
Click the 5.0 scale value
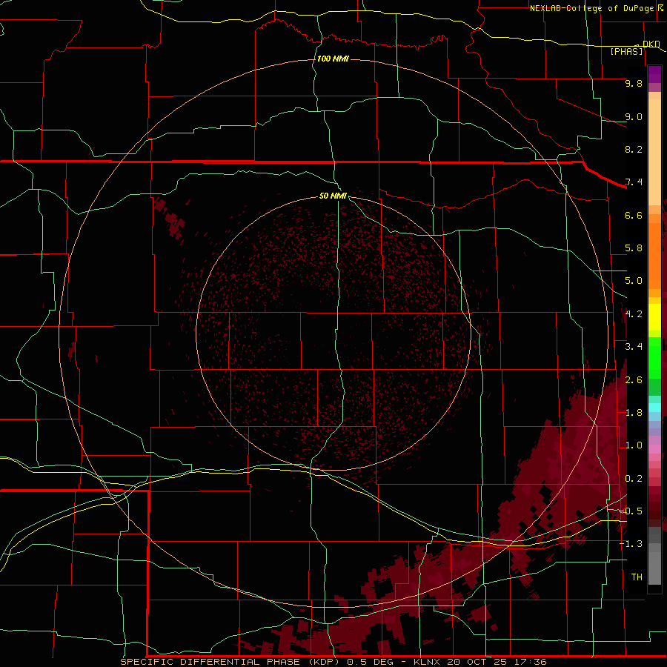[x=634, y=281]
